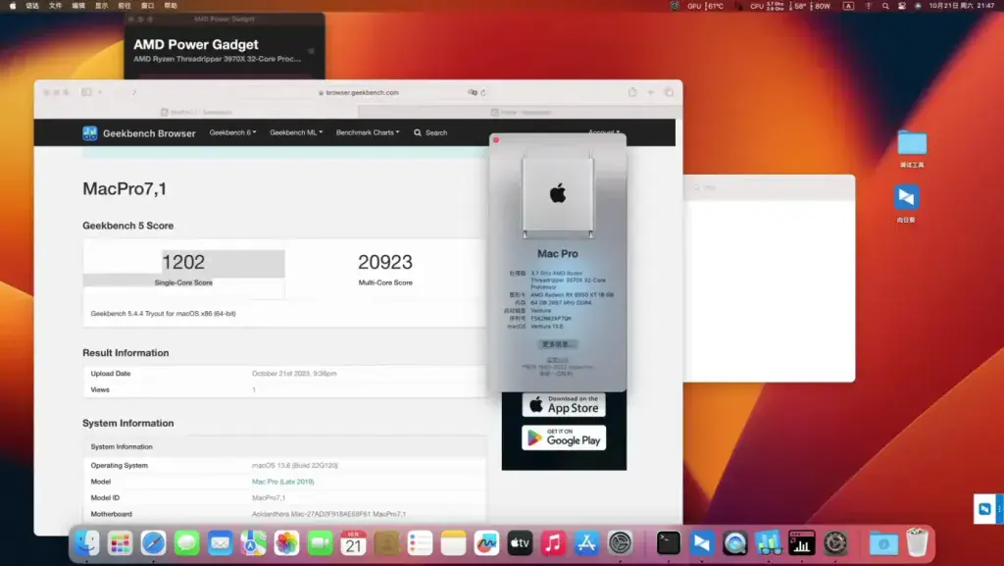
Task: Open Music app in the dock
Action: pos(553,543)
